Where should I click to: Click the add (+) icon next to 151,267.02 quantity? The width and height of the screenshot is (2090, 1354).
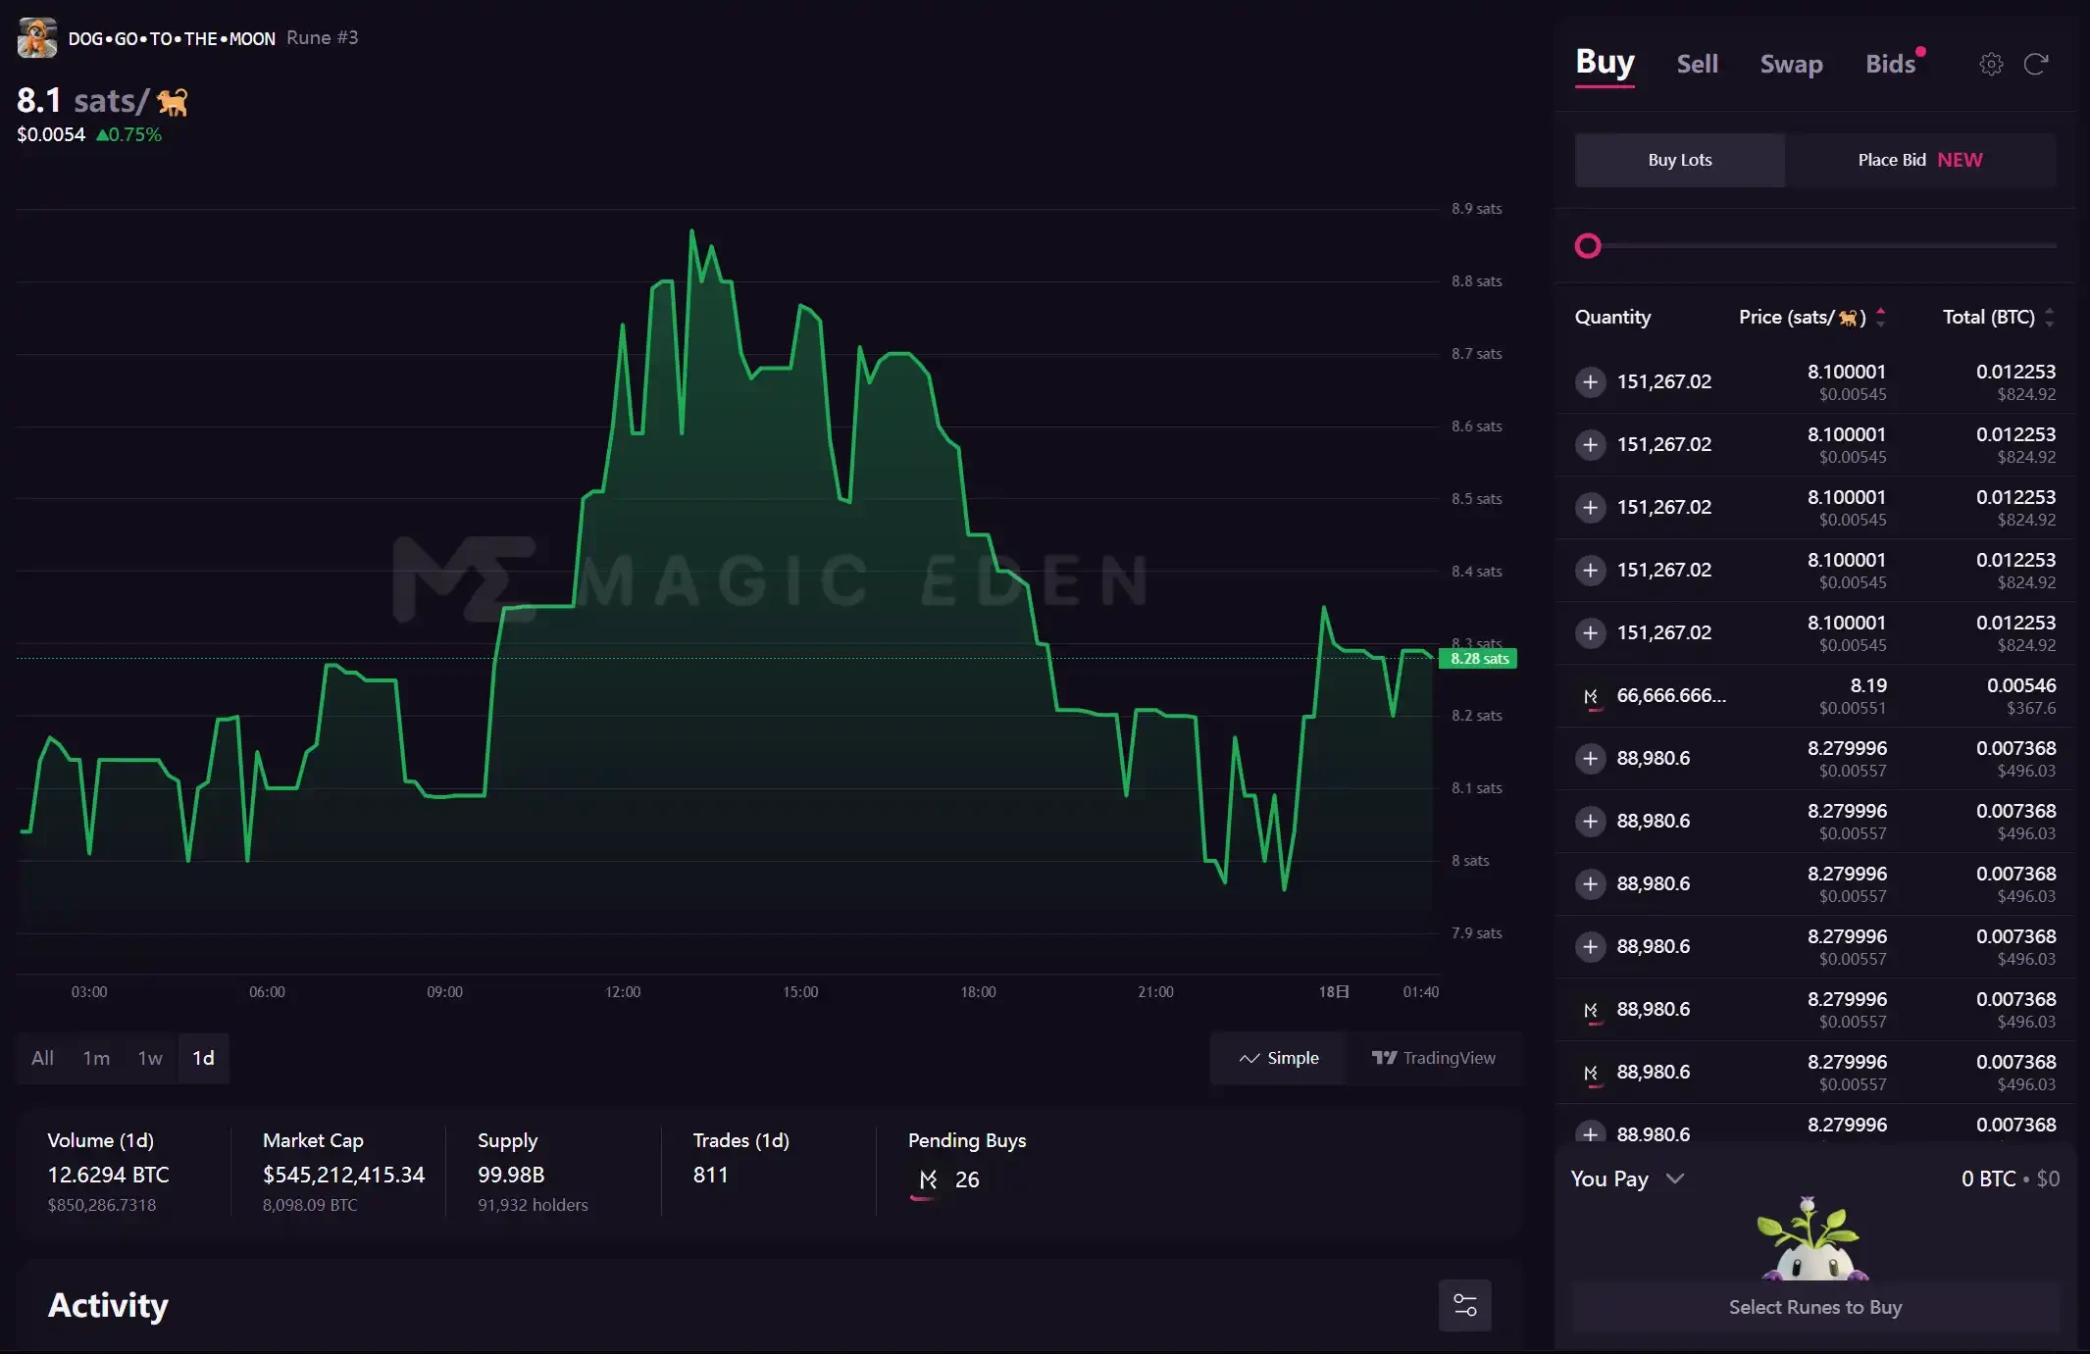coord(1591,380)
